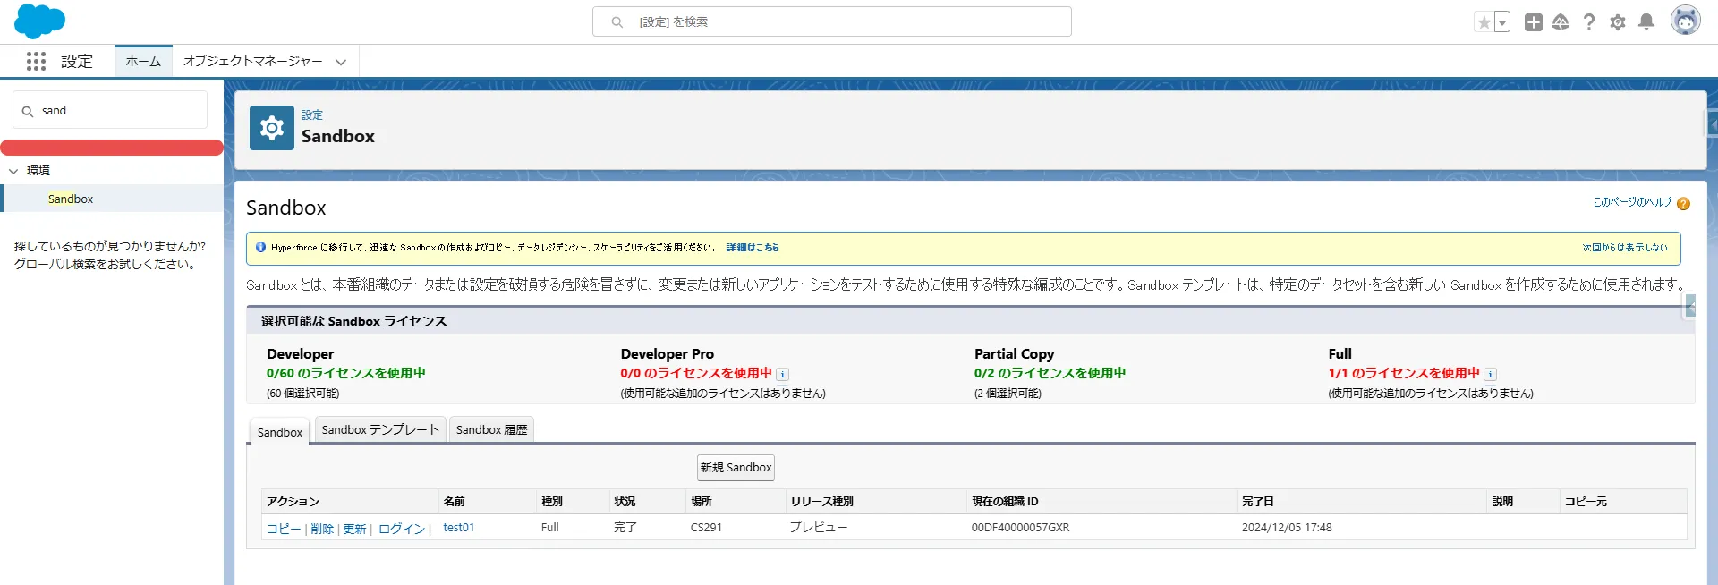
Task: Click the 状況 column header
Action: 625,502
